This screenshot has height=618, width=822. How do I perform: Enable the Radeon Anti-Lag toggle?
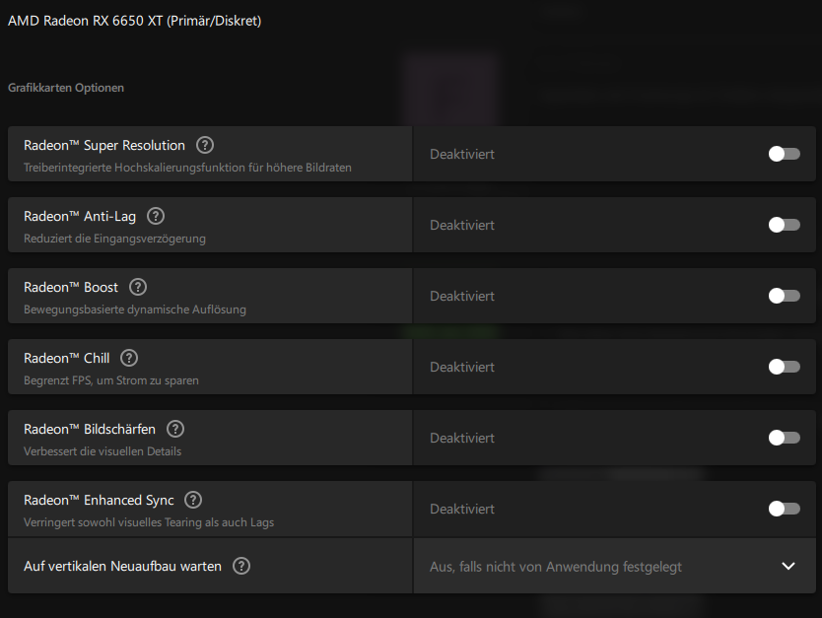coord(785,225)
